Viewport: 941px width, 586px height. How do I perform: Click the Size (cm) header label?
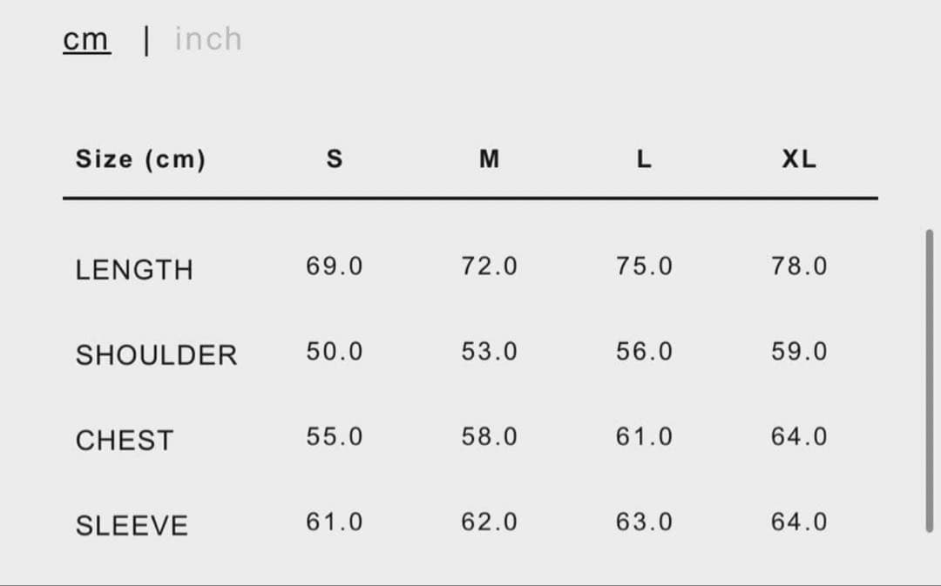[x=140, y=159]
